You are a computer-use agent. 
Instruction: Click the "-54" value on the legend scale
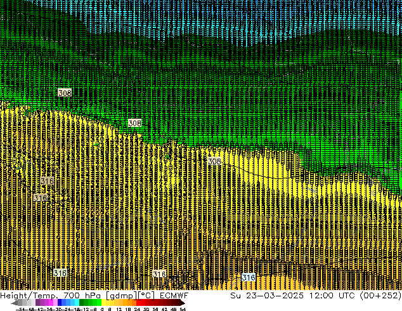pos(20,309)
